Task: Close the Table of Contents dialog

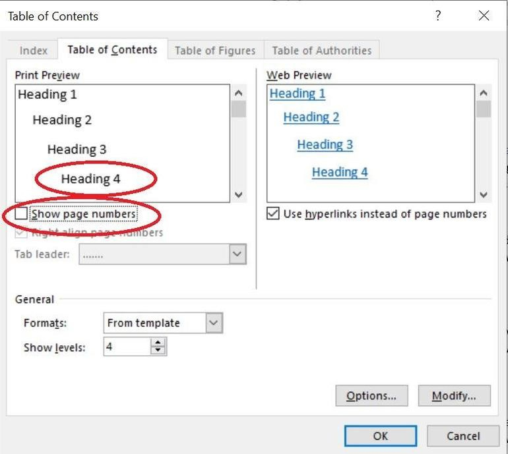Action: (x=484, y=16)
